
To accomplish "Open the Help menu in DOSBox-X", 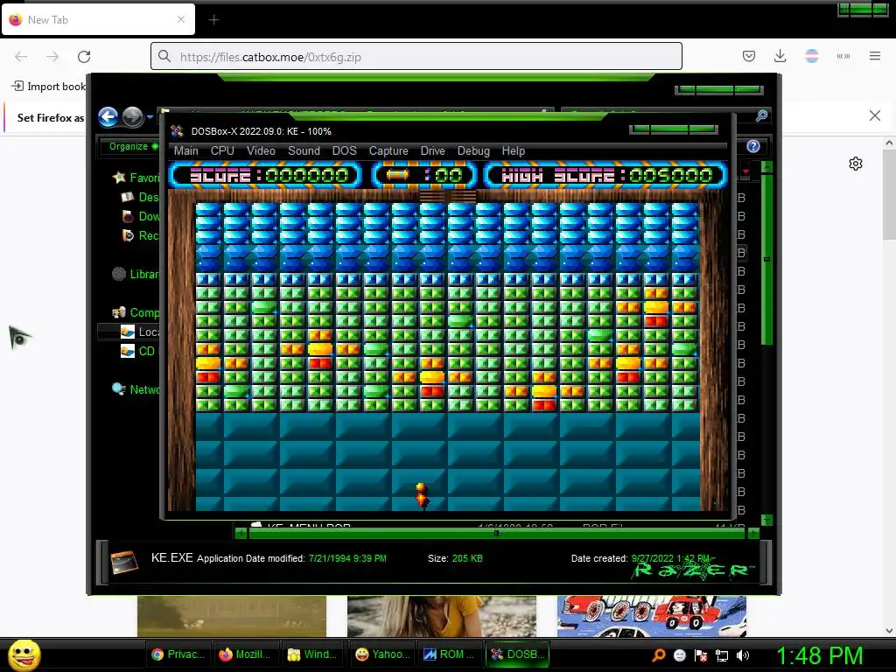I will click(513, 150).
